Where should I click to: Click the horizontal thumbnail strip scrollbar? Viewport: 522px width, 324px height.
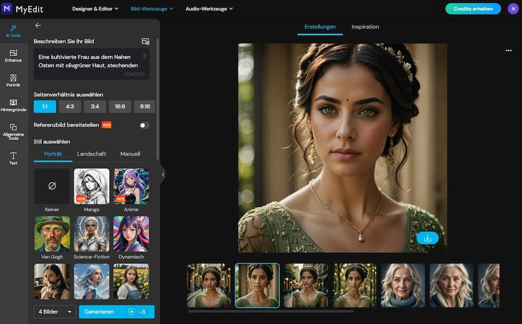270,311
